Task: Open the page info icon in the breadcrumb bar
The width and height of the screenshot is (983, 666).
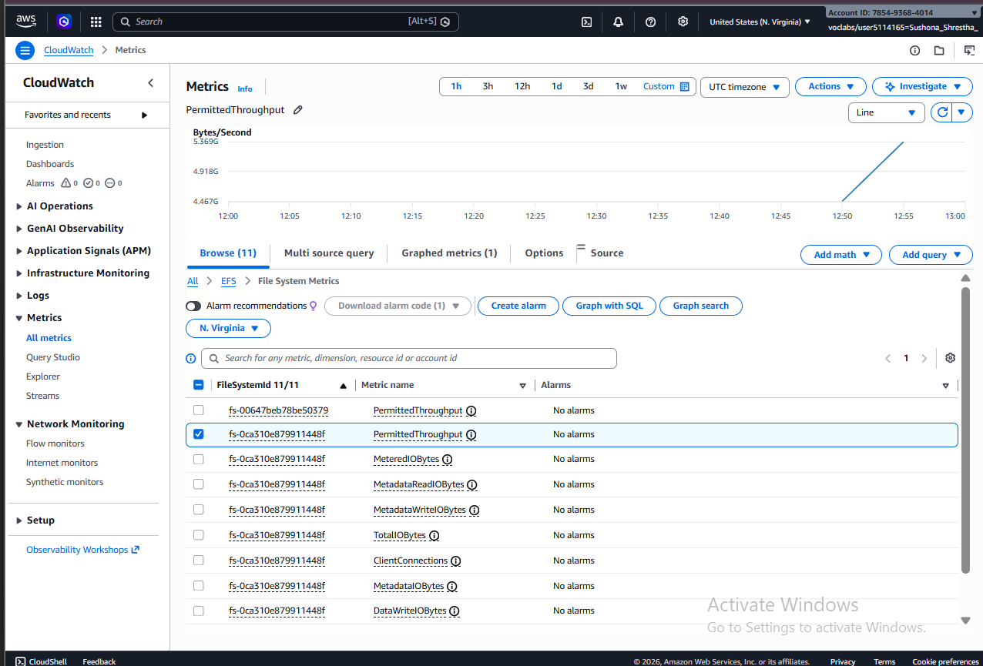Action: [915, 50]
